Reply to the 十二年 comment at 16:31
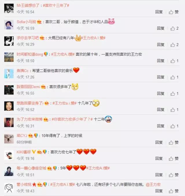The width and height of the screenshot is (185, 196). tap(161, 126)
